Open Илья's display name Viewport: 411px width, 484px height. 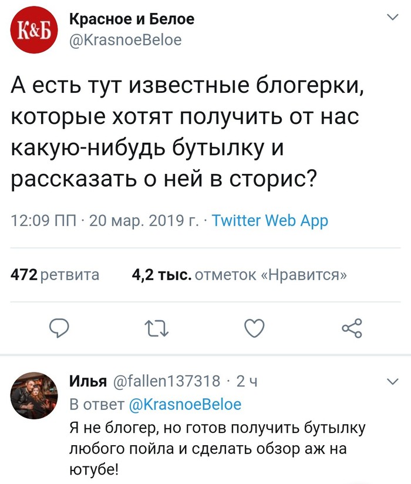pos(87,382)
